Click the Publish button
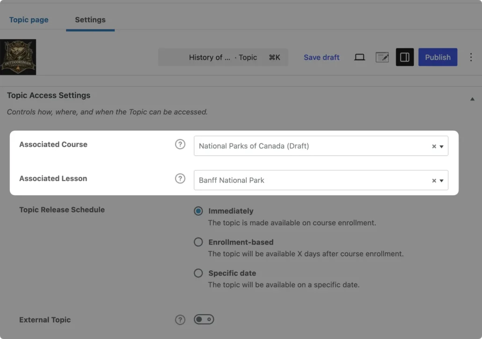The height and width of the screenshot is (339, 482). 438,57
